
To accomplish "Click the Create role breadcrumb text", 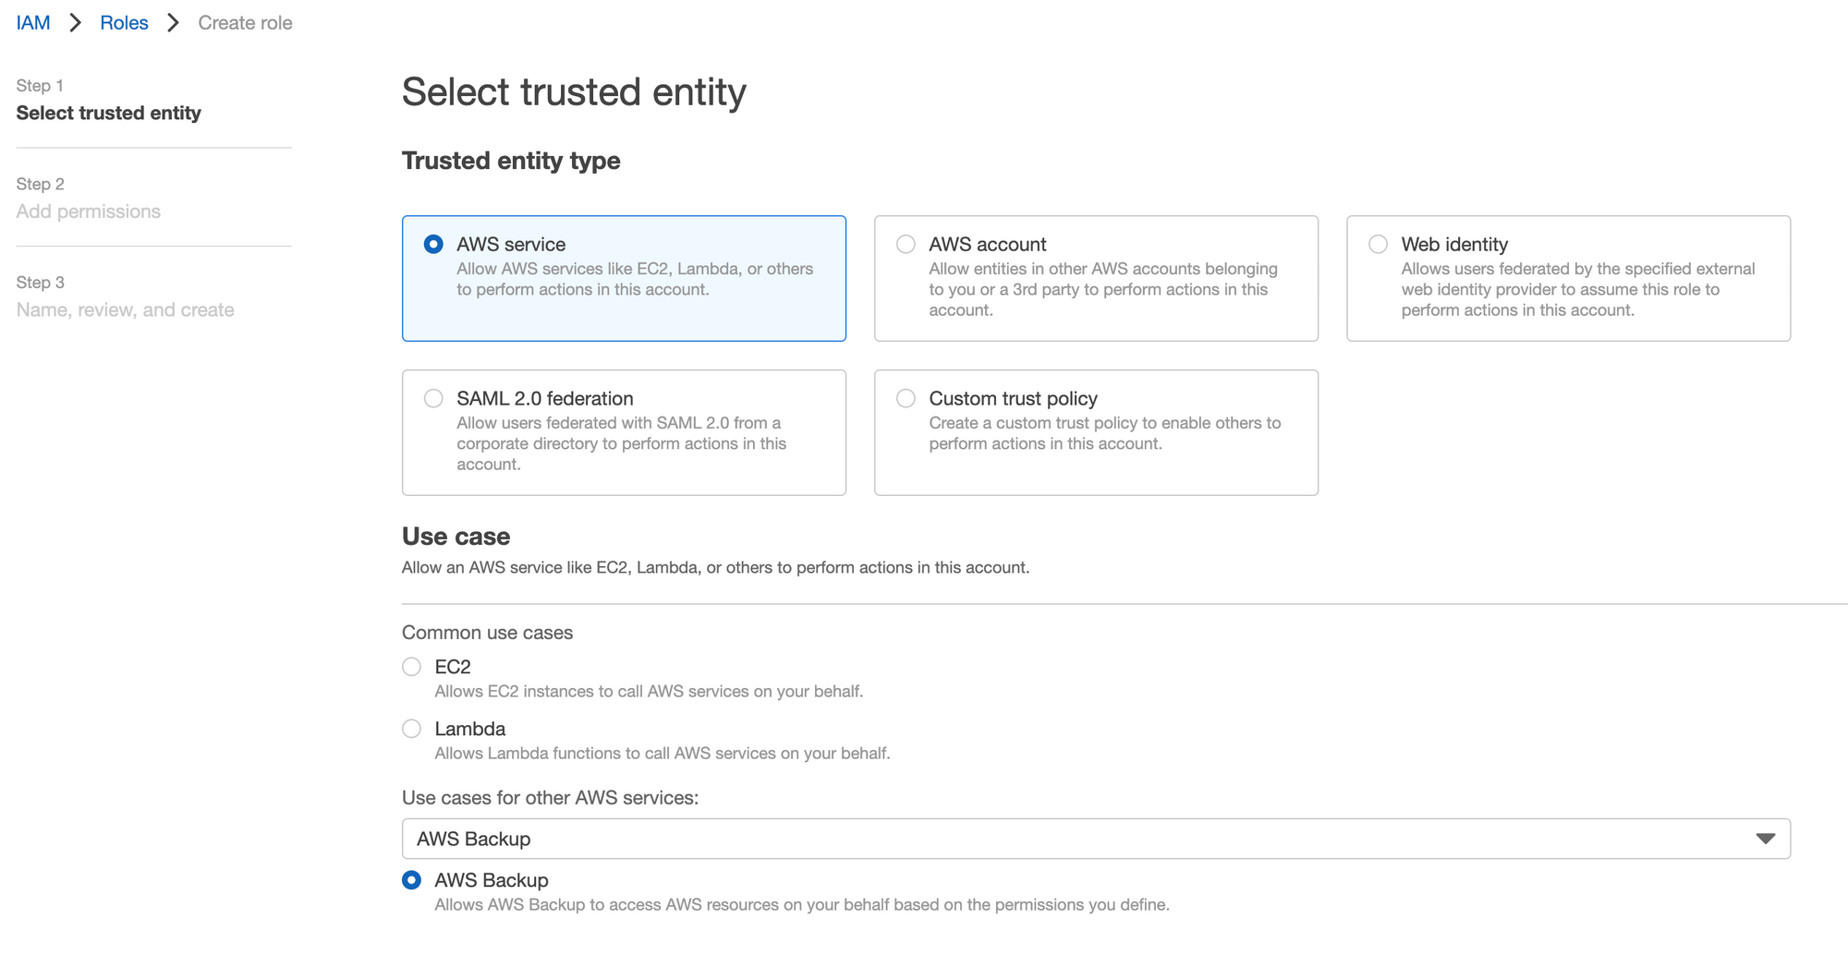I will click(245, 23).
